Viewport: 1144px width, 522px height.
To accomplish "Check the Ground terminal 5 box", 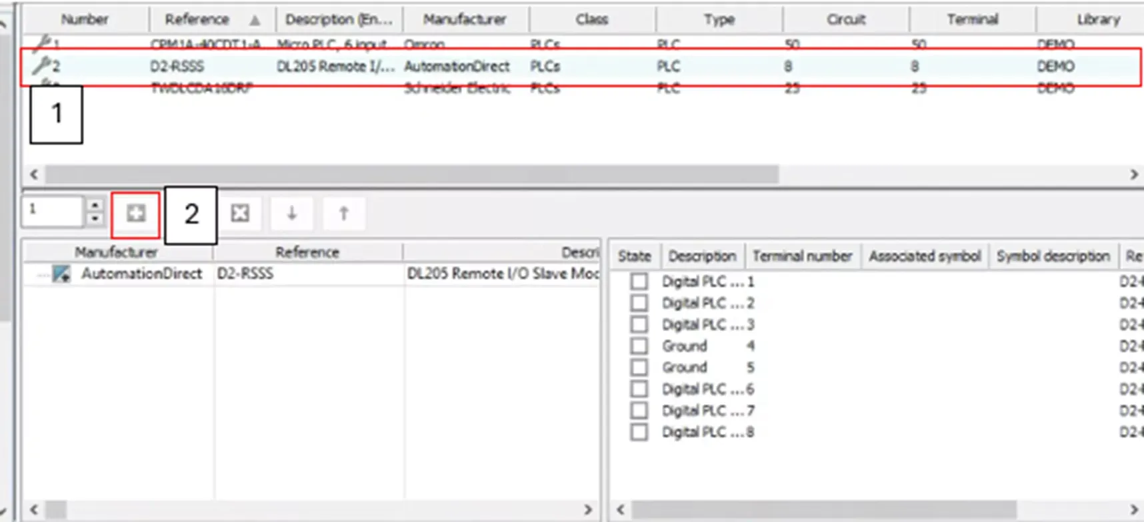I will click(x=639, y=367).
